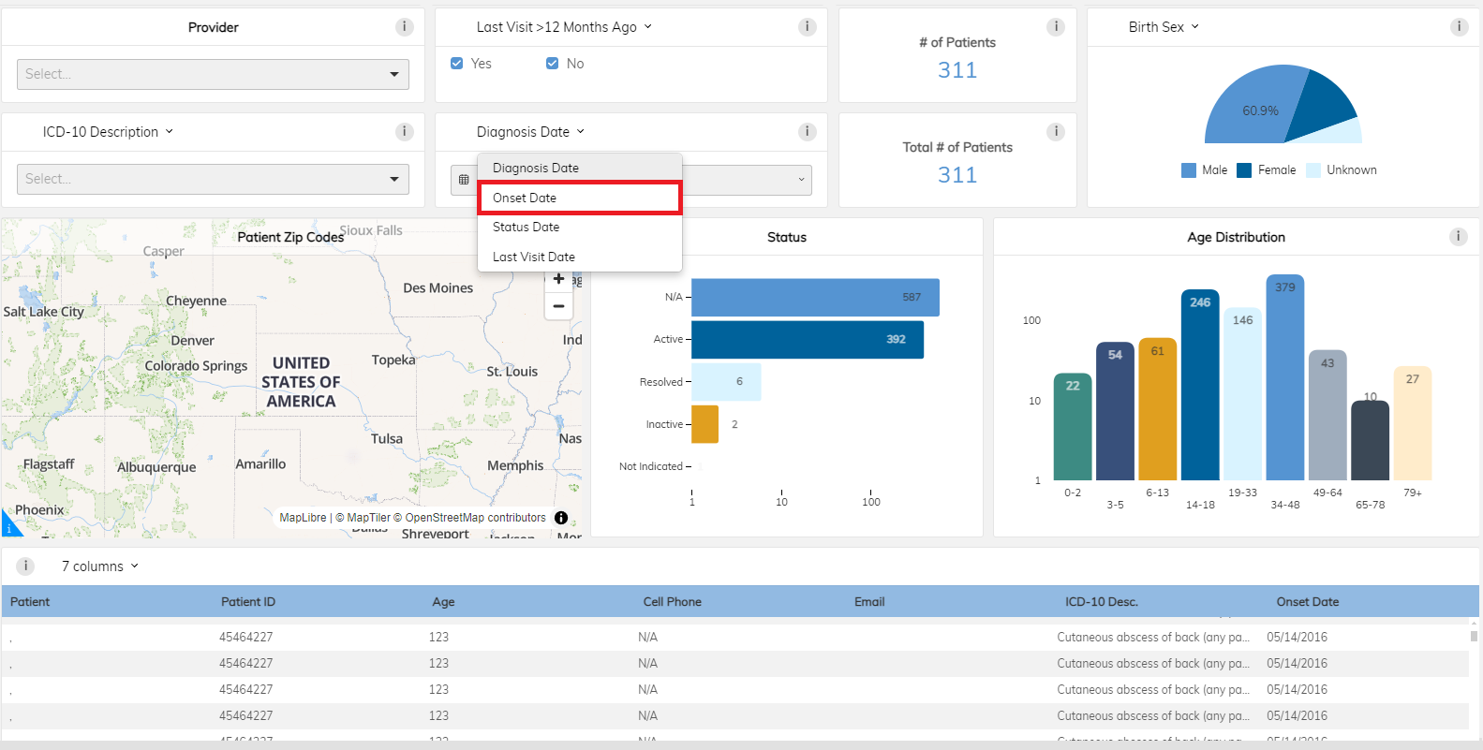Click the info icon beside # of Patients

tap(1056, 27)
